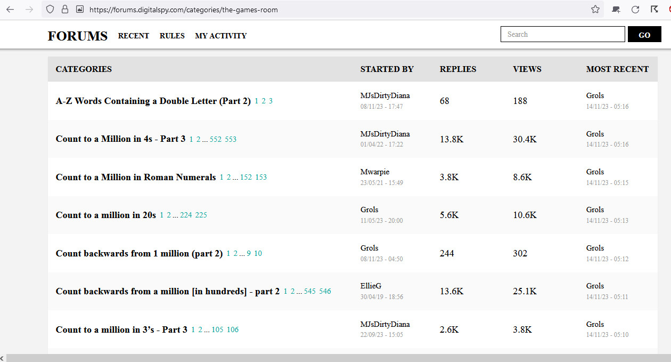Click Grols most recent poster on A-Z Words row
The width and height of the screenshot is (671, 362).
(595, 95)
